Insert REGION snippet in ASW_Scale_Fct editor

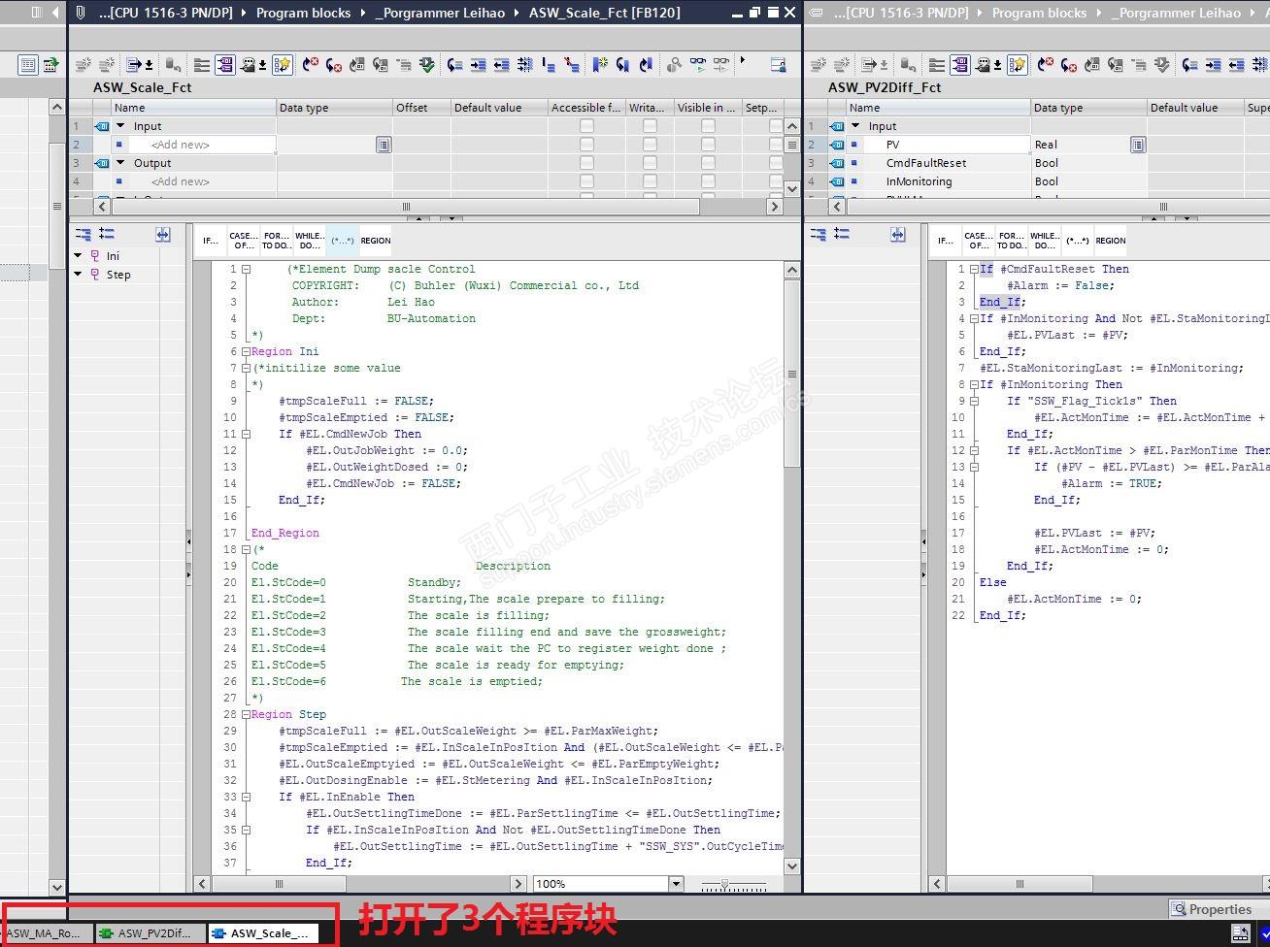coord(375,241)
